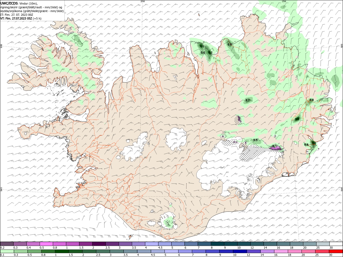The image size is (343, 257).
Task: Click the pale green 0.1 rain scale swatch
Action: (7, 251)
